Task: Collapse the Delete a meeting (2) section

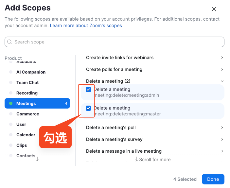Action: click(x=222, y=81)
